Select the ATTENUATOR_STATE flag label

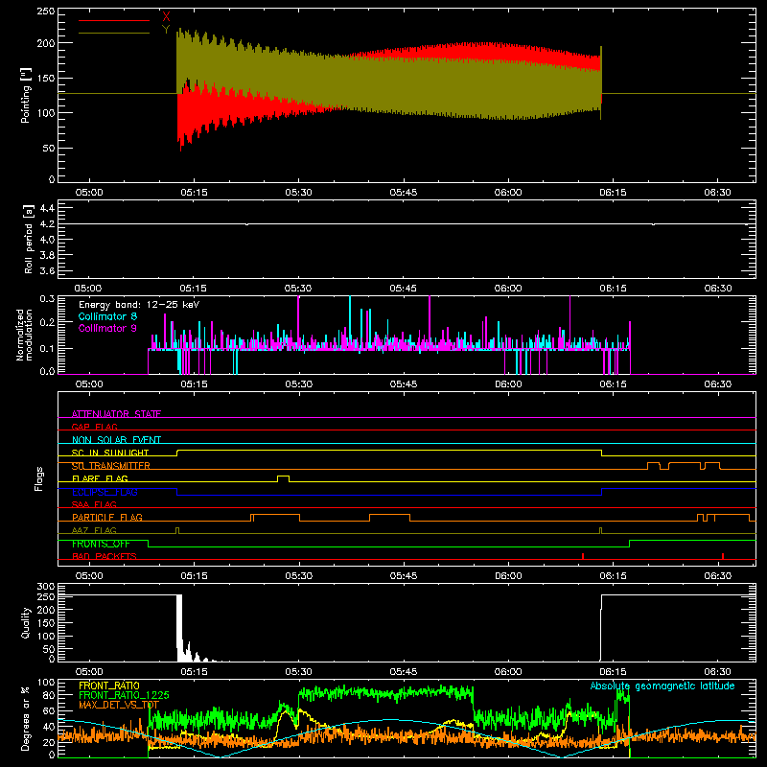116,414
